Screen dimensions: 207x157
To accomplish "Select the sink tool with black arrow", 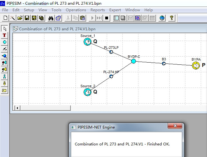I will coord(5,70).
